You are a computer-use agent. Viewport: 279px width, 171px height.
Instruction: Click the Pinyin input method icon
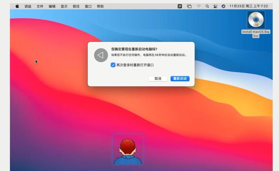(179, 6)
